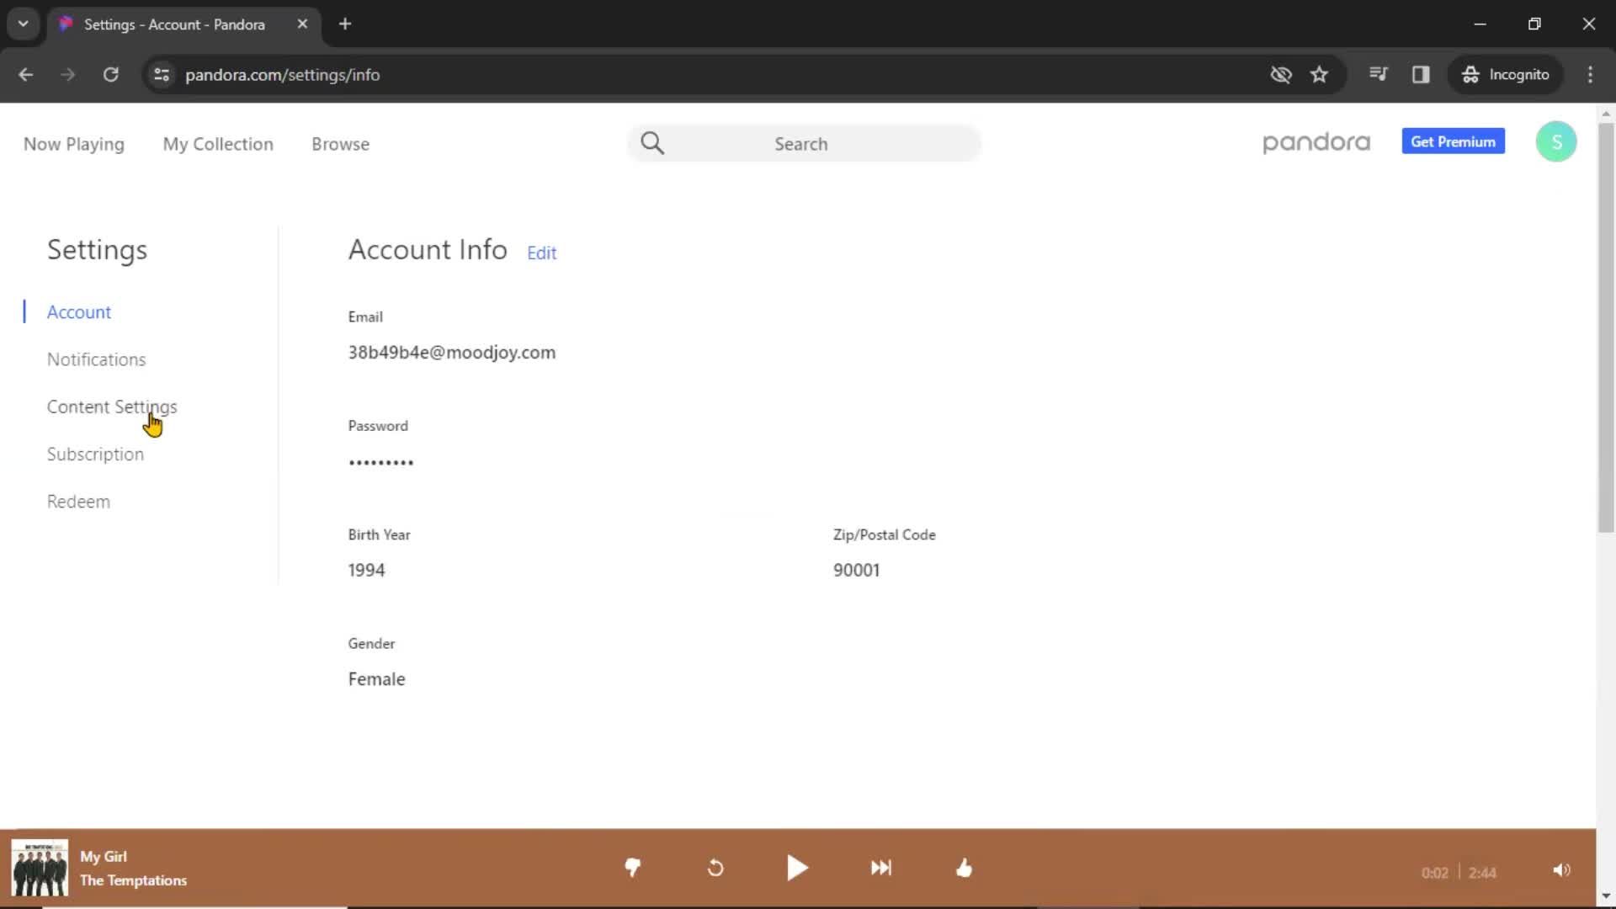1616x909 pixels.
Task: Open the profile avatar menu
Action: pyautogui.click(x=1556, y=141)
